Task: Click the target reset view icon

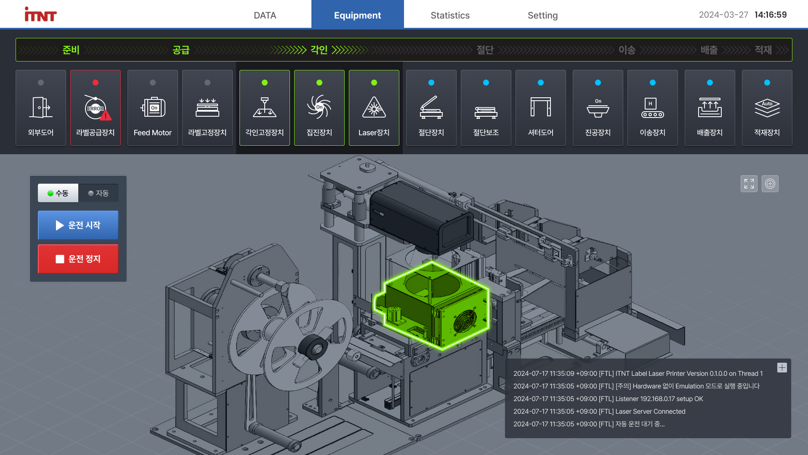Action: click(x=770, y=184)
